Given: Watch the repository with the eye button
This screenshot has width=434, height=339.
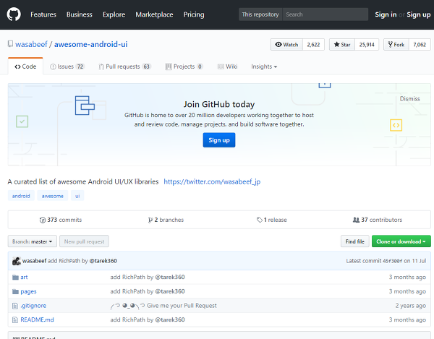Looking at the screenshot, I should (x=286, y=45).
